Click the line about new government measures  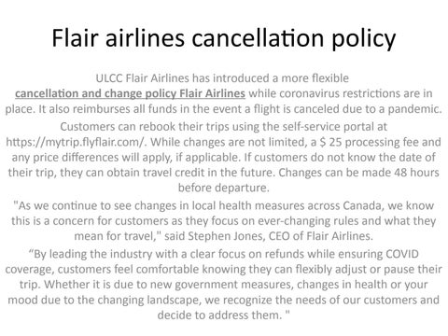[x=224, y=285]
